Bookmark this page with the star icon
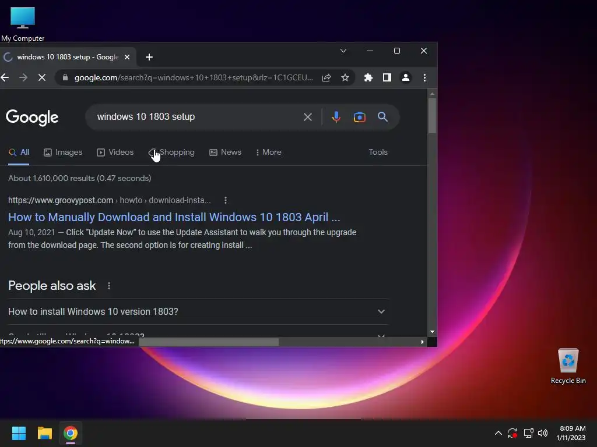 [x=345, y=77]
